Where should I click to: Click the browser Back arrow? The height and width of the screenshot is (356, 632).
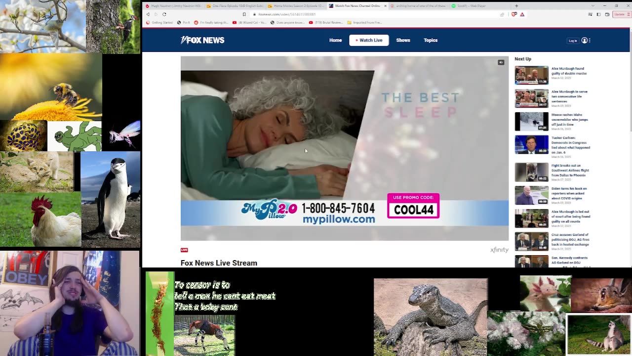[148, 14]
